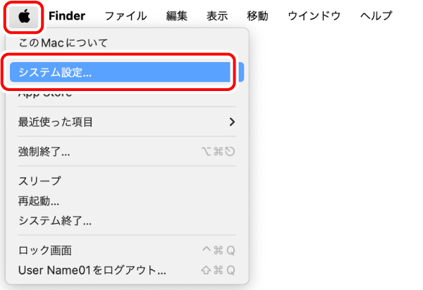Click the 最近使った項目 label

click(x=56, y=122)
